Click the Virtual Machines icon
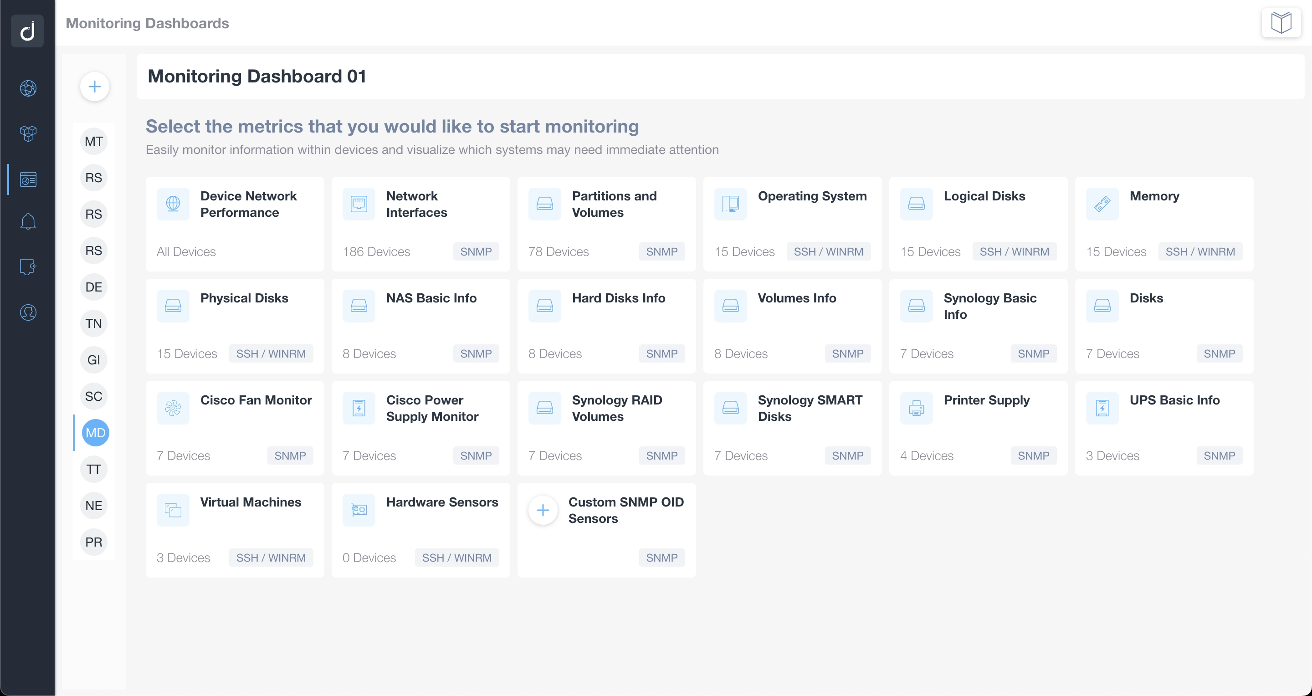 173,510
